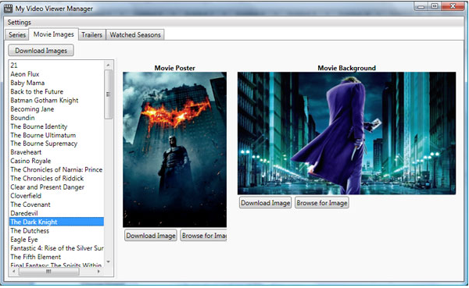
Task: Maximize the My Video Viewer Manager window
Action: pos(435,6)
